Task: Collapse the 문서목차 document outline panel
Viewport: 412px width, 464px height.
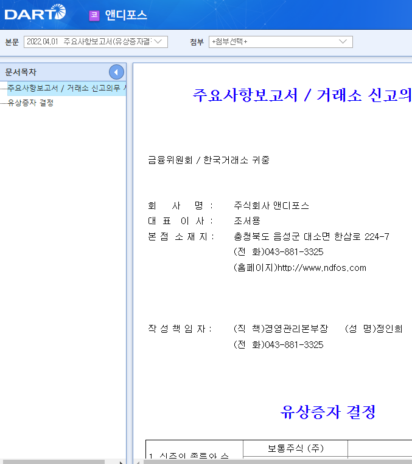Action: coord(116,72)
